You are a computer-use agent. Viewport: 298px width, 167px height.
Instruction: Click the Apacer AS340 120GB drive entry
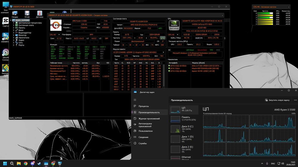click(203, 71)
